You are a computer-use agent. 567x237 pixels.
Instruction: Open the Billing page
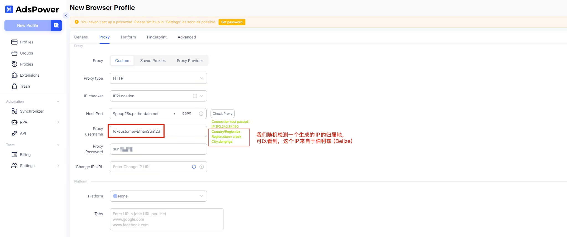tap(25, 155)
